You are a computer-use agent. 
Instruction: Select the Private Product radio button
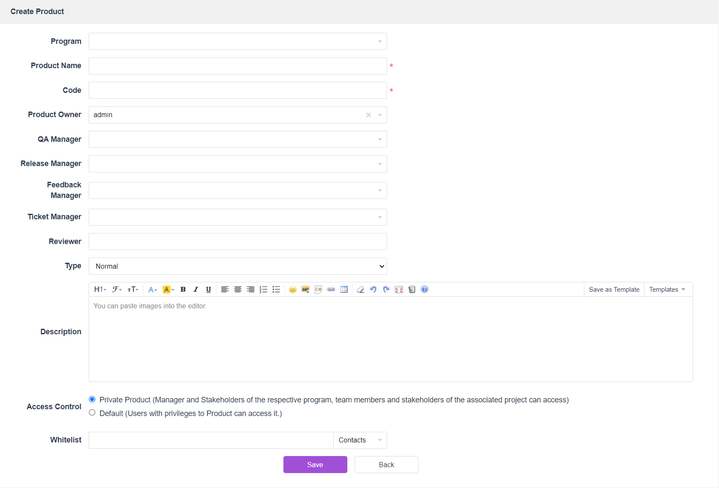[92, 399]
